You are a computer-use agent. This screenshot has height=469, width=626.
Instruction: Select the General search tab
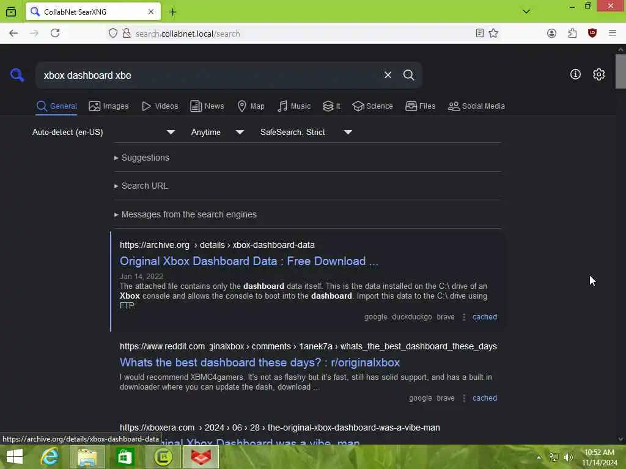pyautogui.click(x=57, y=106)
